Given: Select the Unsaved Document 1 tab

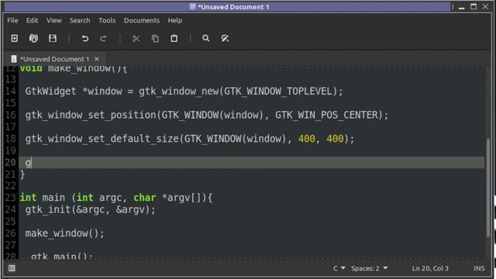Looking at the screenshot, I should tap(55, 59).
